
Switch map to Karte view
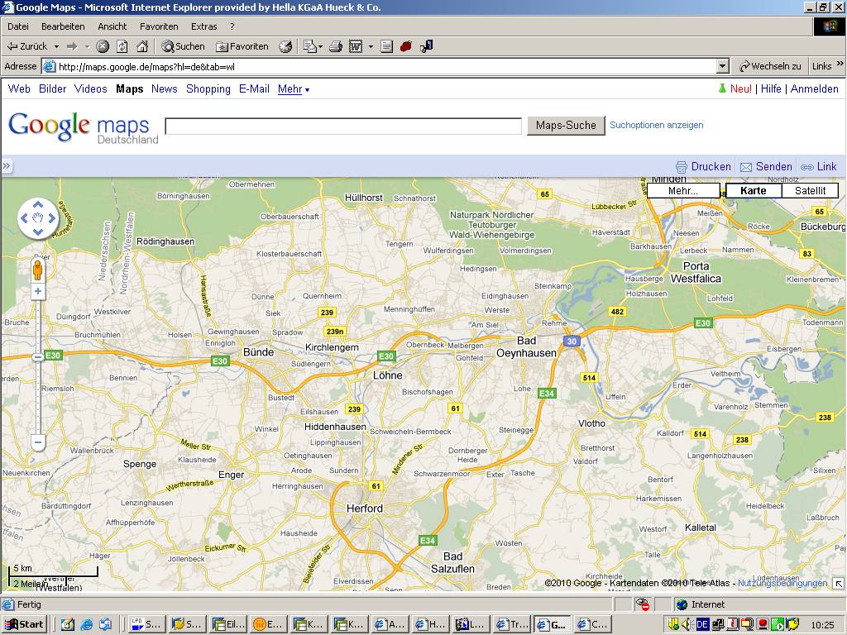coord(754,191)
